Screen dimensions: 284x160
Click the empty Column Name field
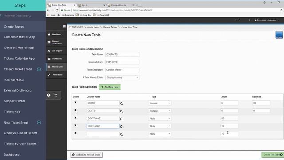coord(103,134)
